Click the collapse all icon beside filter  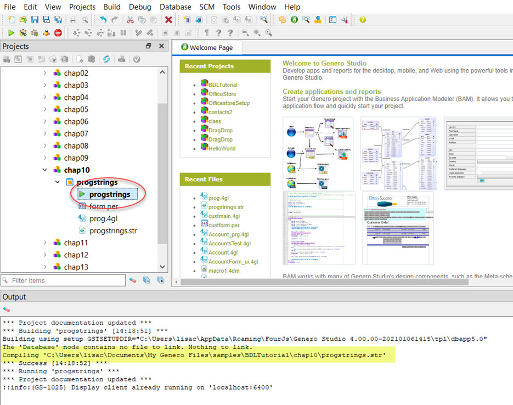(x=146, y=280)
